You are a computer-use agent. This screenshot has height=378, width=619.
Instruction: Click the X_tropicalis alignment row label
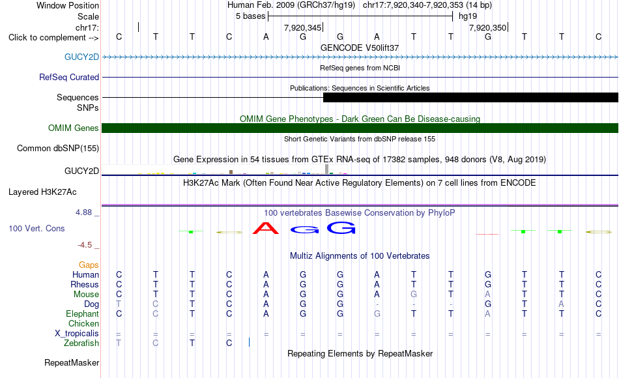pyautogui.click(x=77, y=334)
